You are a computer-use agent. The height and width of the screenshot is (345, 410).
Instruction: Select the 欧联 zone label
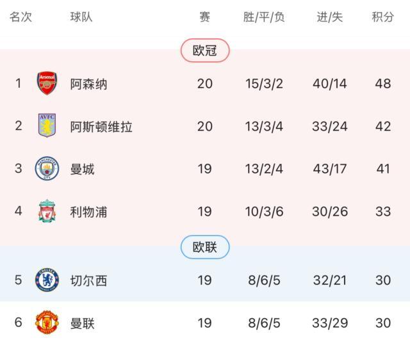point(205,247)
